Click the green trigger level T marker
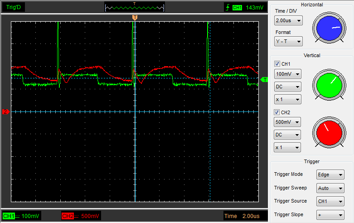The image size is (354, 223). 265,80
